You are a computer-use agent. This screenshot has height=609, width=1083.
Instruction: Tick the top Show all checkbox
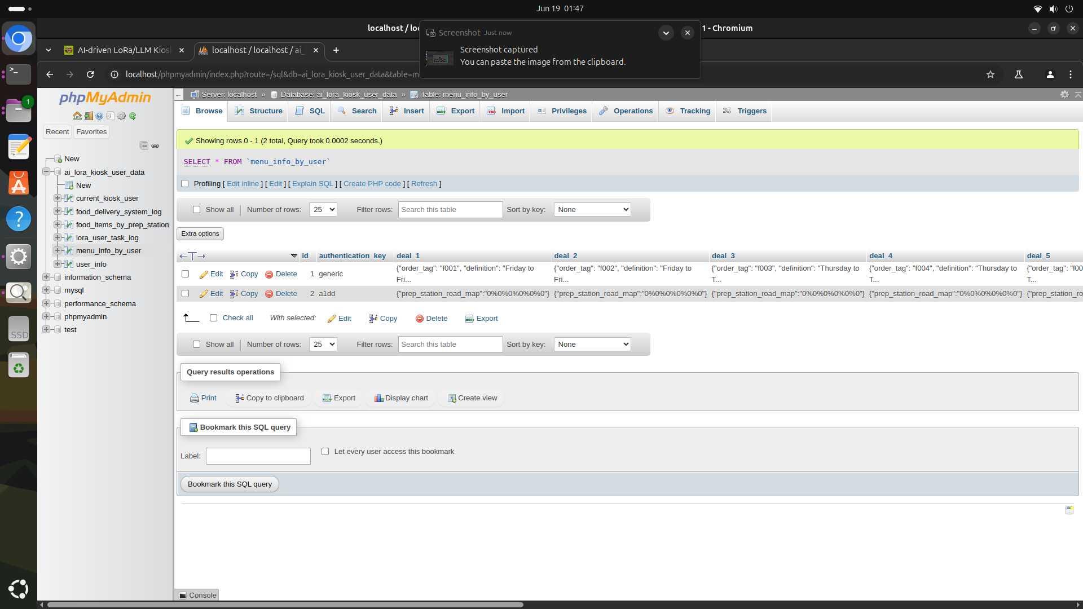click(196, 210)
